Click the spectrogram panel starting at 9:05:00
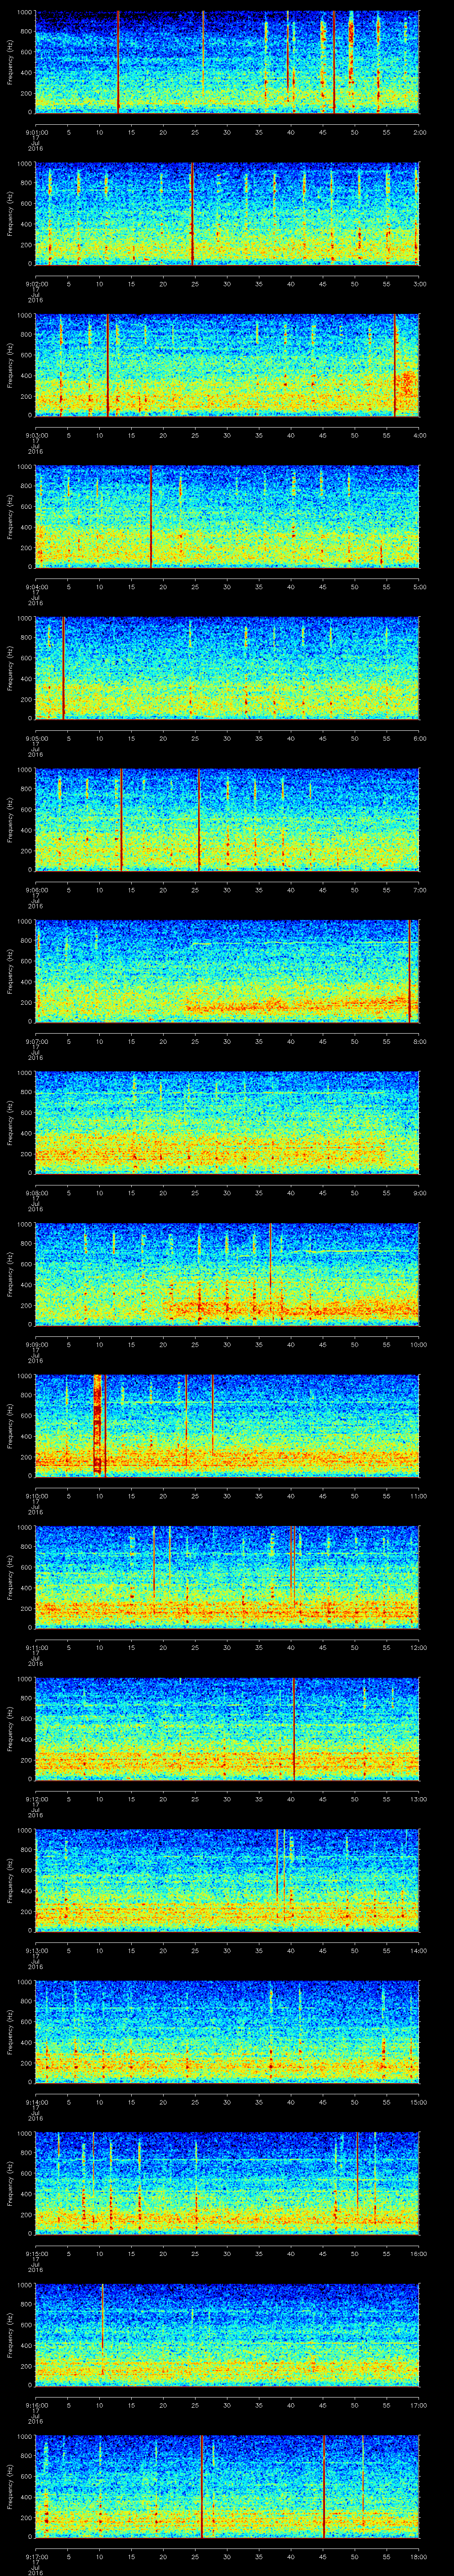This screenshot has height=2576, width=454. (x=227, y=668)
